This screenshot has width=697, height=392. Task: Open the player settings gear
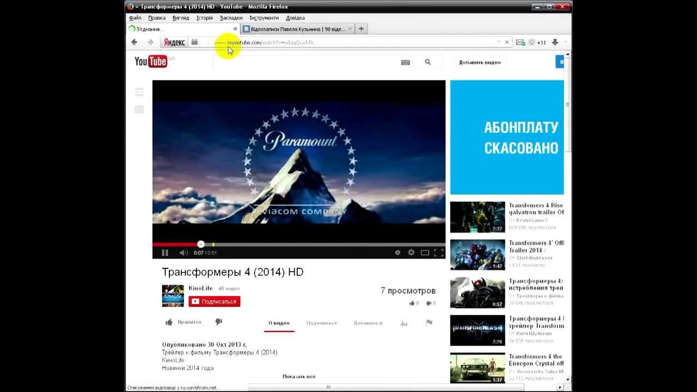pyautogui.click(x=411, y=253)
